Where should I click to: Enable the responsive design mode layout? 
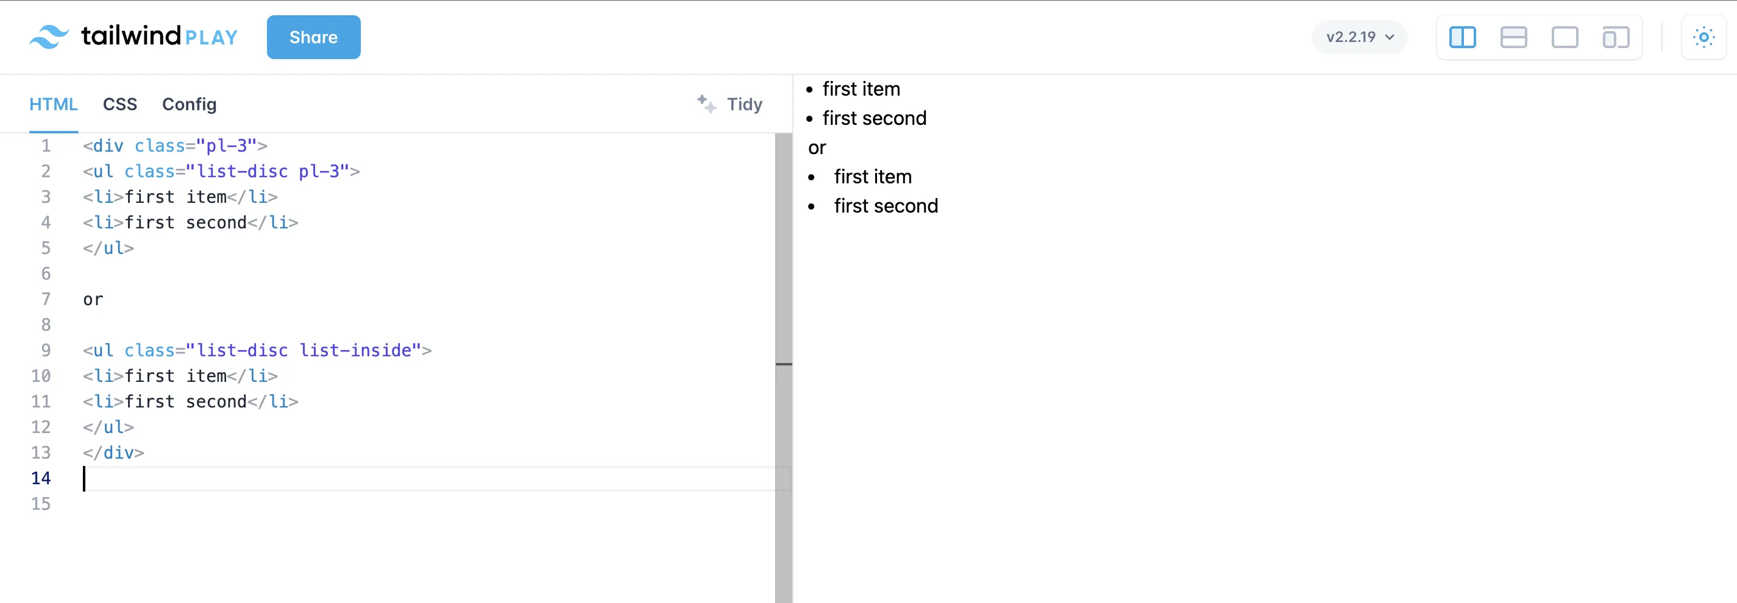click(x=1616, y=37)
